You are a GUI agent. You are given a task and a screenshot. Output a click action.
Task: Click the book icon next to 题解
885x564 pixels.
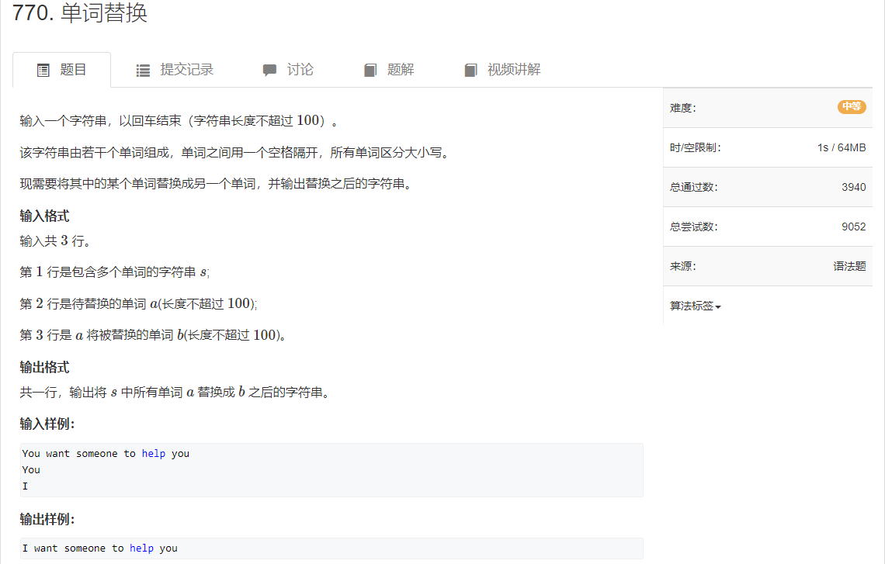pyautogui.click(x=370, y=70)
